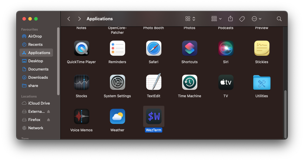
Task: Expand the more actions ellipsis menu
Action: point(256,19)
